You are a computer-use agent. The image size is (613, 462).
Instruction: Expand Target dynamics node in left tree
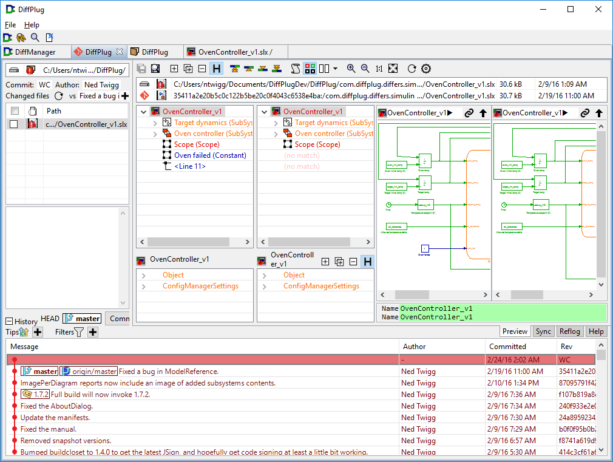(x=155, y=123)
